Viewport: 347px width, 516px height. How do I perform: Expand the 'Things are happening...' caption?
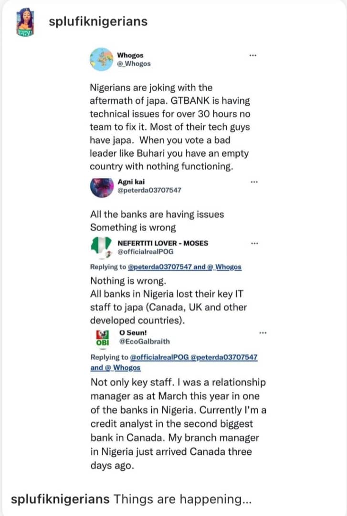(182, 499)
